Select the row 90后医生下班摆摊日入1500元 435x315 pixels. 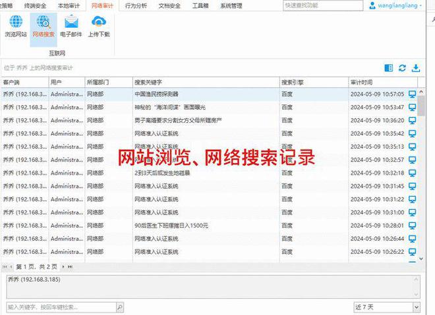209,226
